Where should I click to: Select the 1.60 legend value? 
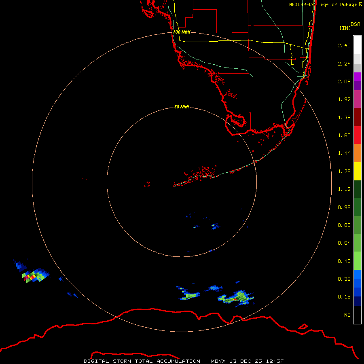(344, 135)
